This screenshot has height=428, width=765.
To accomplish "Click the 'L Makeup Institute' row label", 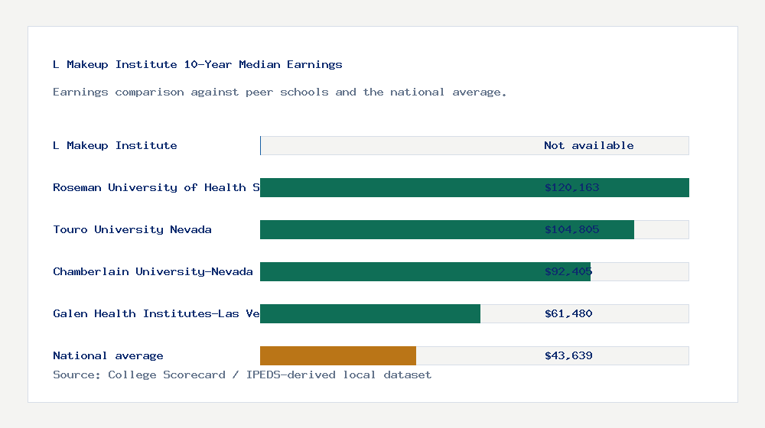I will click(116, 145).
